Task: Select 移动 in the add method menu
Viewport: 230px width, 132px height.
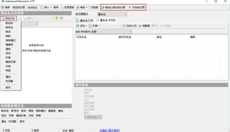Action: click(x=8, y=32)
